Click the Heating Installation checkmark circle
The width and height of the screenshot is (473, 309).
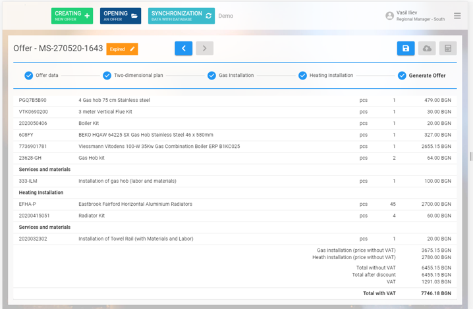(x=302, y=76)
